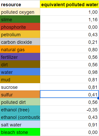Screen dimensions: 99x136
Task: Select the 'mud' cell
Action: pos(20,79)
